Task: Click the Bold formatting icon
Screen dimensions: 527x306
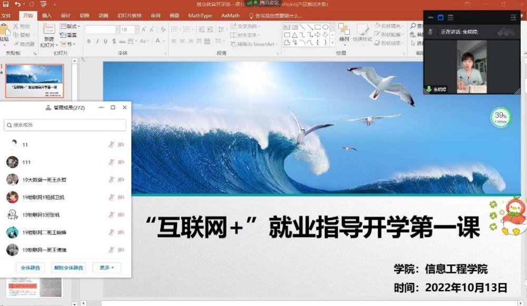Action: coord(89,41)
